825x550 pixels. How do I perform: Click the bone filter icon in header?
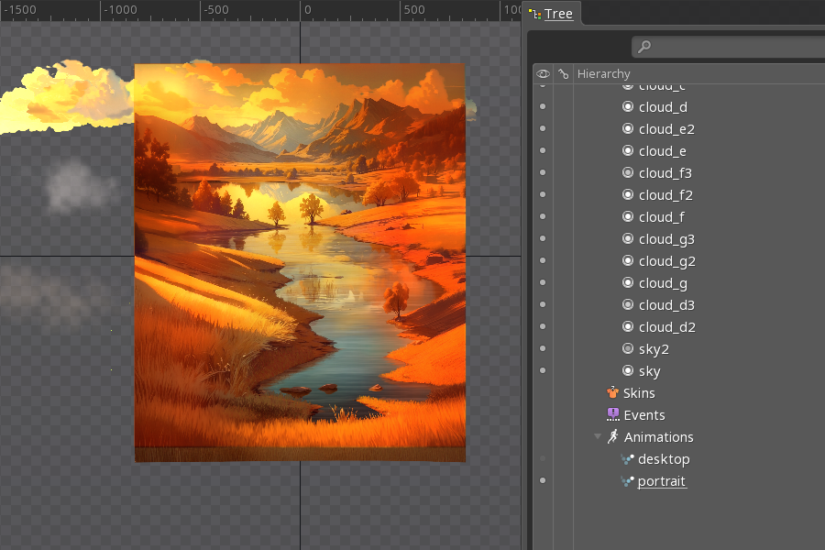point(563,74)
